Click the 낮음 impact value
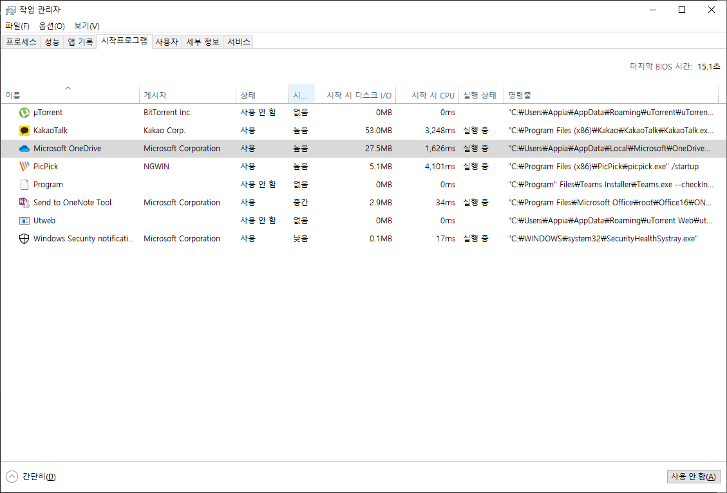 [x=301, y=239]
